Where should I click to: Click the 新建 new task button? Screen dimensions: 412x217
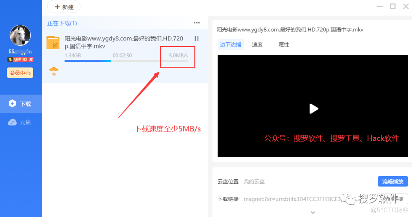[64, 7]
